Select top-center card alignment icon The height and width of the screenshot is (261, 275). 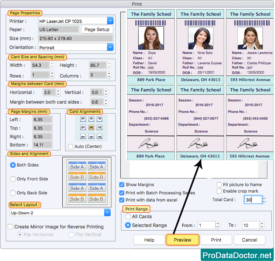[x=91, y=119]
